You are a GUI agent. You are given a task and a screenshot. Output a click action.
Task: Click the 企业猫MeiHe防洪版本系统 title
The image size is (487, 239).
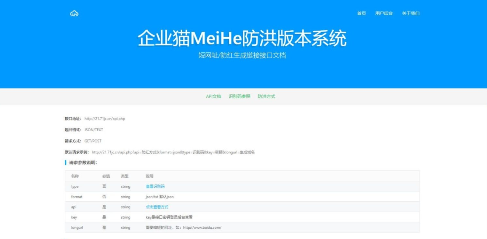(x=242, y=39)
